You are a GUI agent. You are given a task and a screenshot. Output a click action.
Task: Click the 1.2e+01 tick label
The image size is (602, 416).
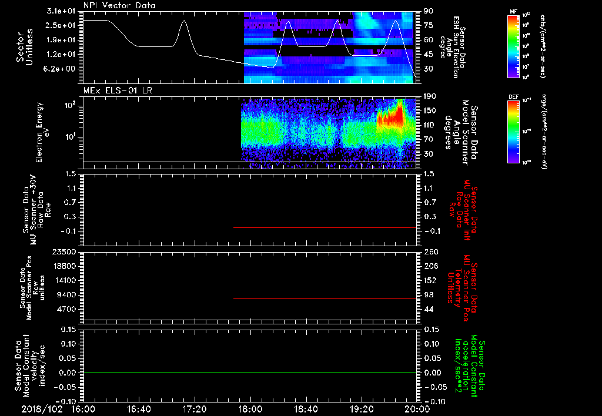point(61,55)
